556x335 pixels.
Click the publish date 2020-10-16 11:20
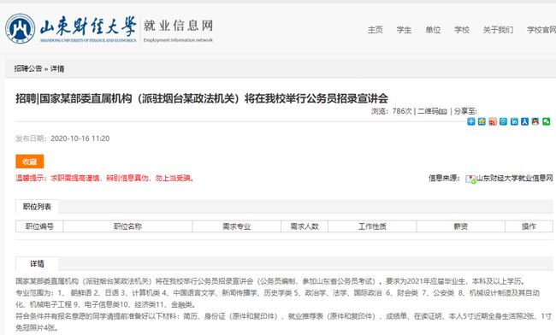tap(80, 138)
